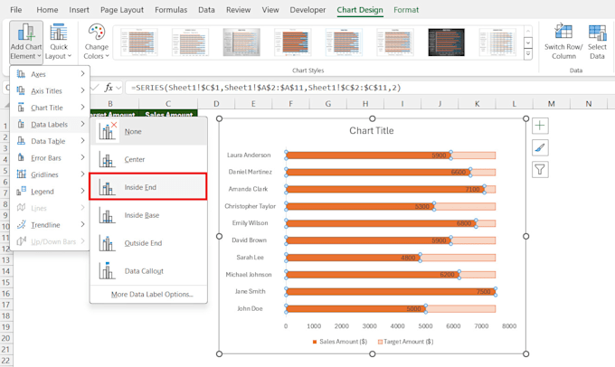615x367 pixels.
Task: Open More Data Label Options
Action: click(x=152, y=295)
